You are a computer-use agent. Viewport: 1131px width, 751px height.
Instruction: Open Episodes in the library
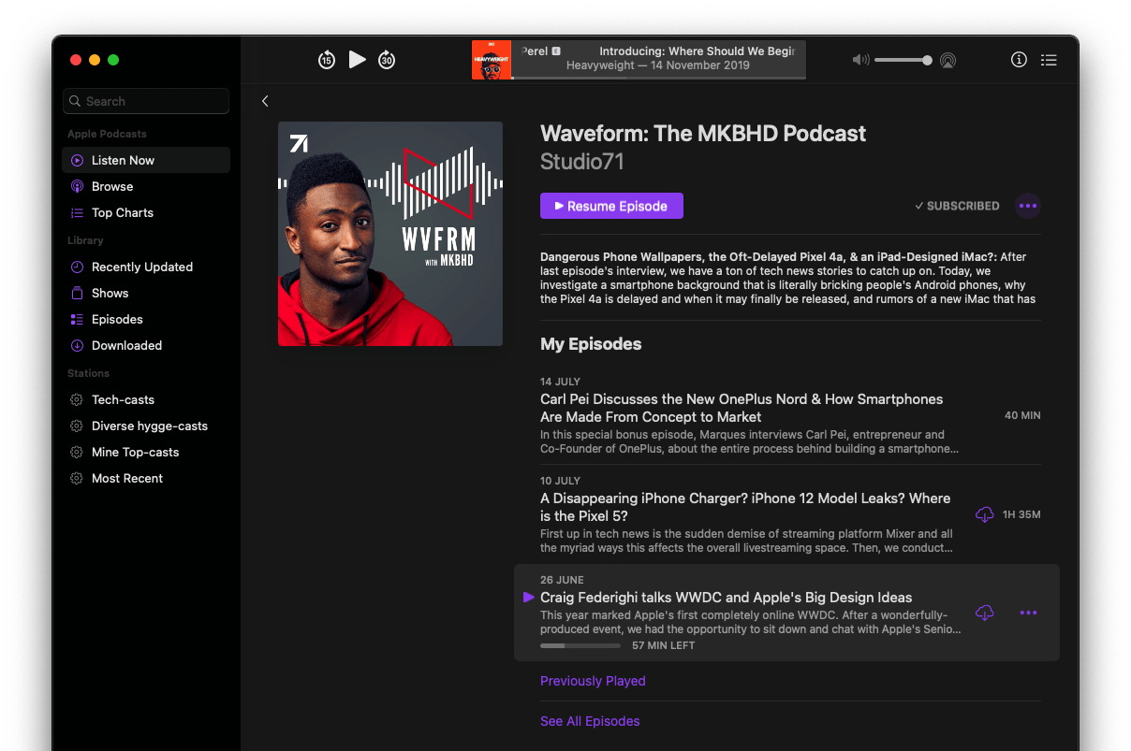pyautogui.click(x=146, y=319)
